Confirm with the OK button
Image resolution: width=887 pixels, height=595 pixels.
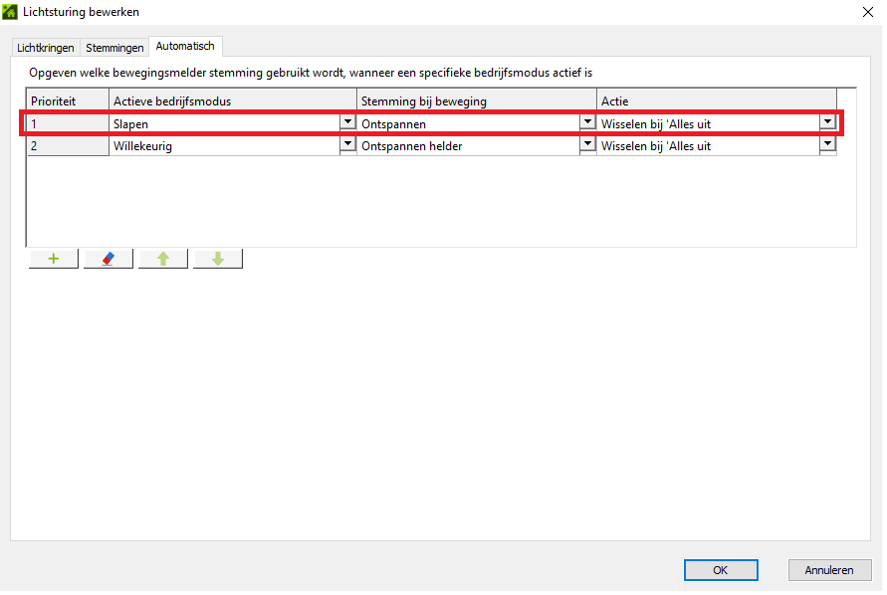(721, 570)
